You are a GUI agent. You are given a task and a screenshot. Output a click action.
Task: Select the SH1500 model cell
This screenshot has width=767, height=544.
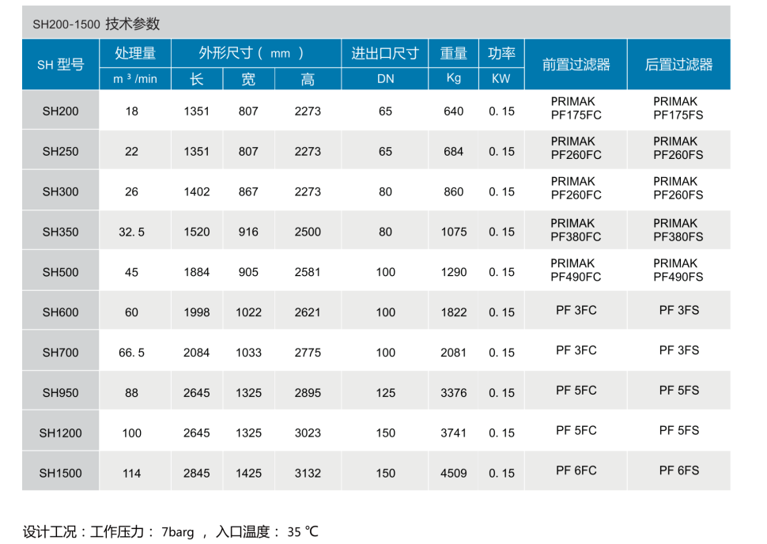[x=61, y=473]
